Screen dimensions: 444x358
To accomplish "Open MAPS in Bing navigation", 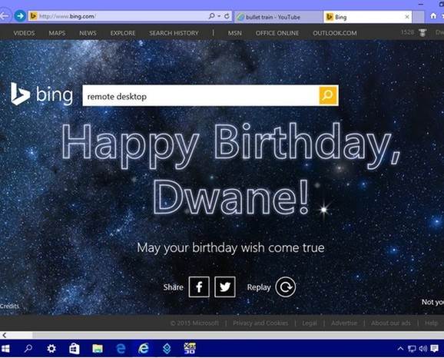I will 57,33.
